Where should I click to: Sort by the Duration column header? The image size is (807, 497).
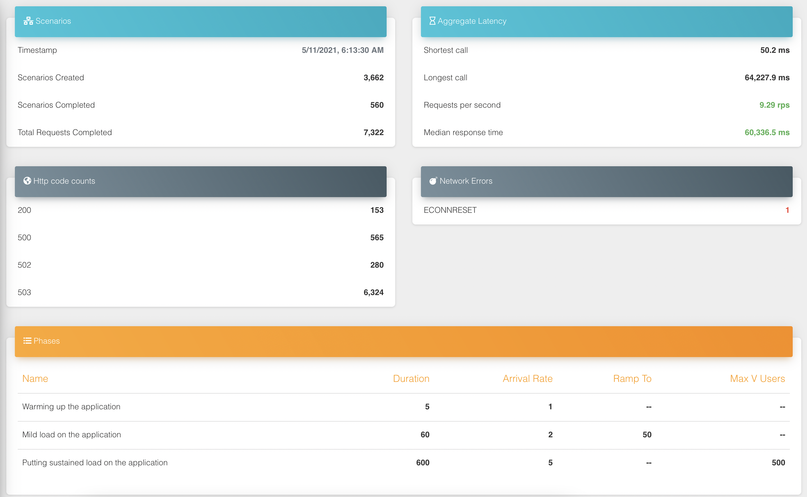coord(411,379)
